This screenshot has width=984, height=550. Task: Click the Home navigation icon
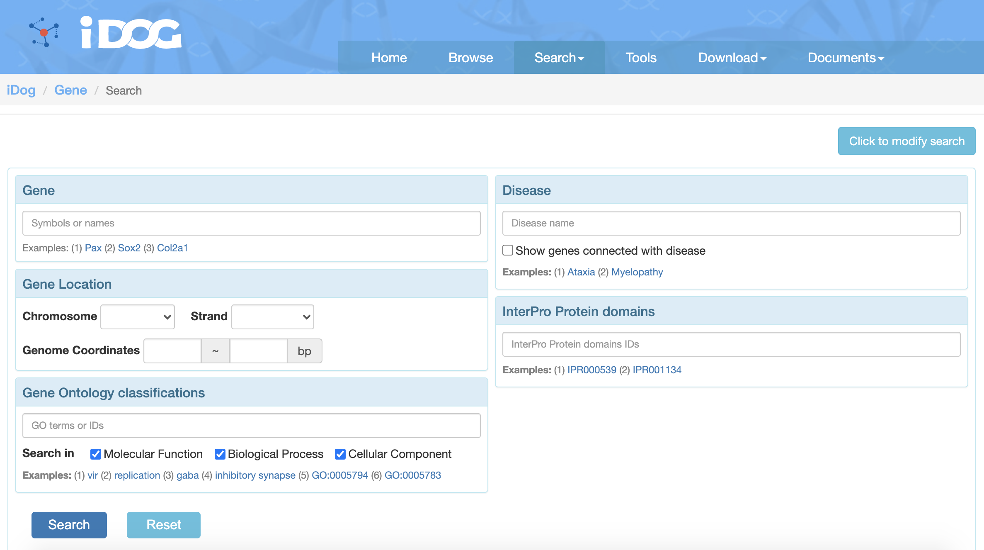[389, 57]
